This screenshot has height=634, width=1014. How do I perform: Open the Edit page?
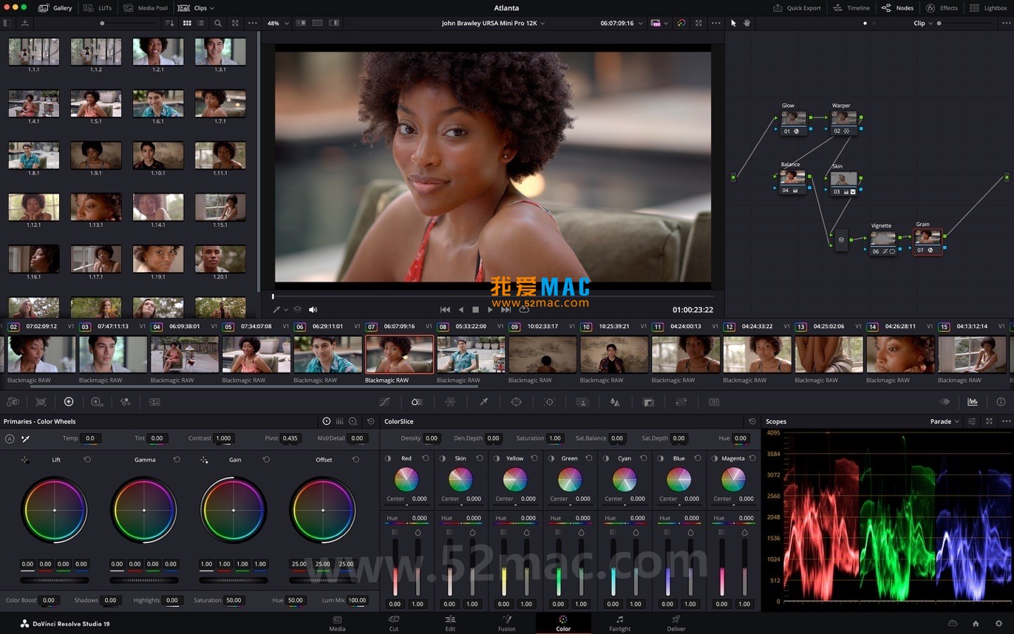tap(450, 624)
